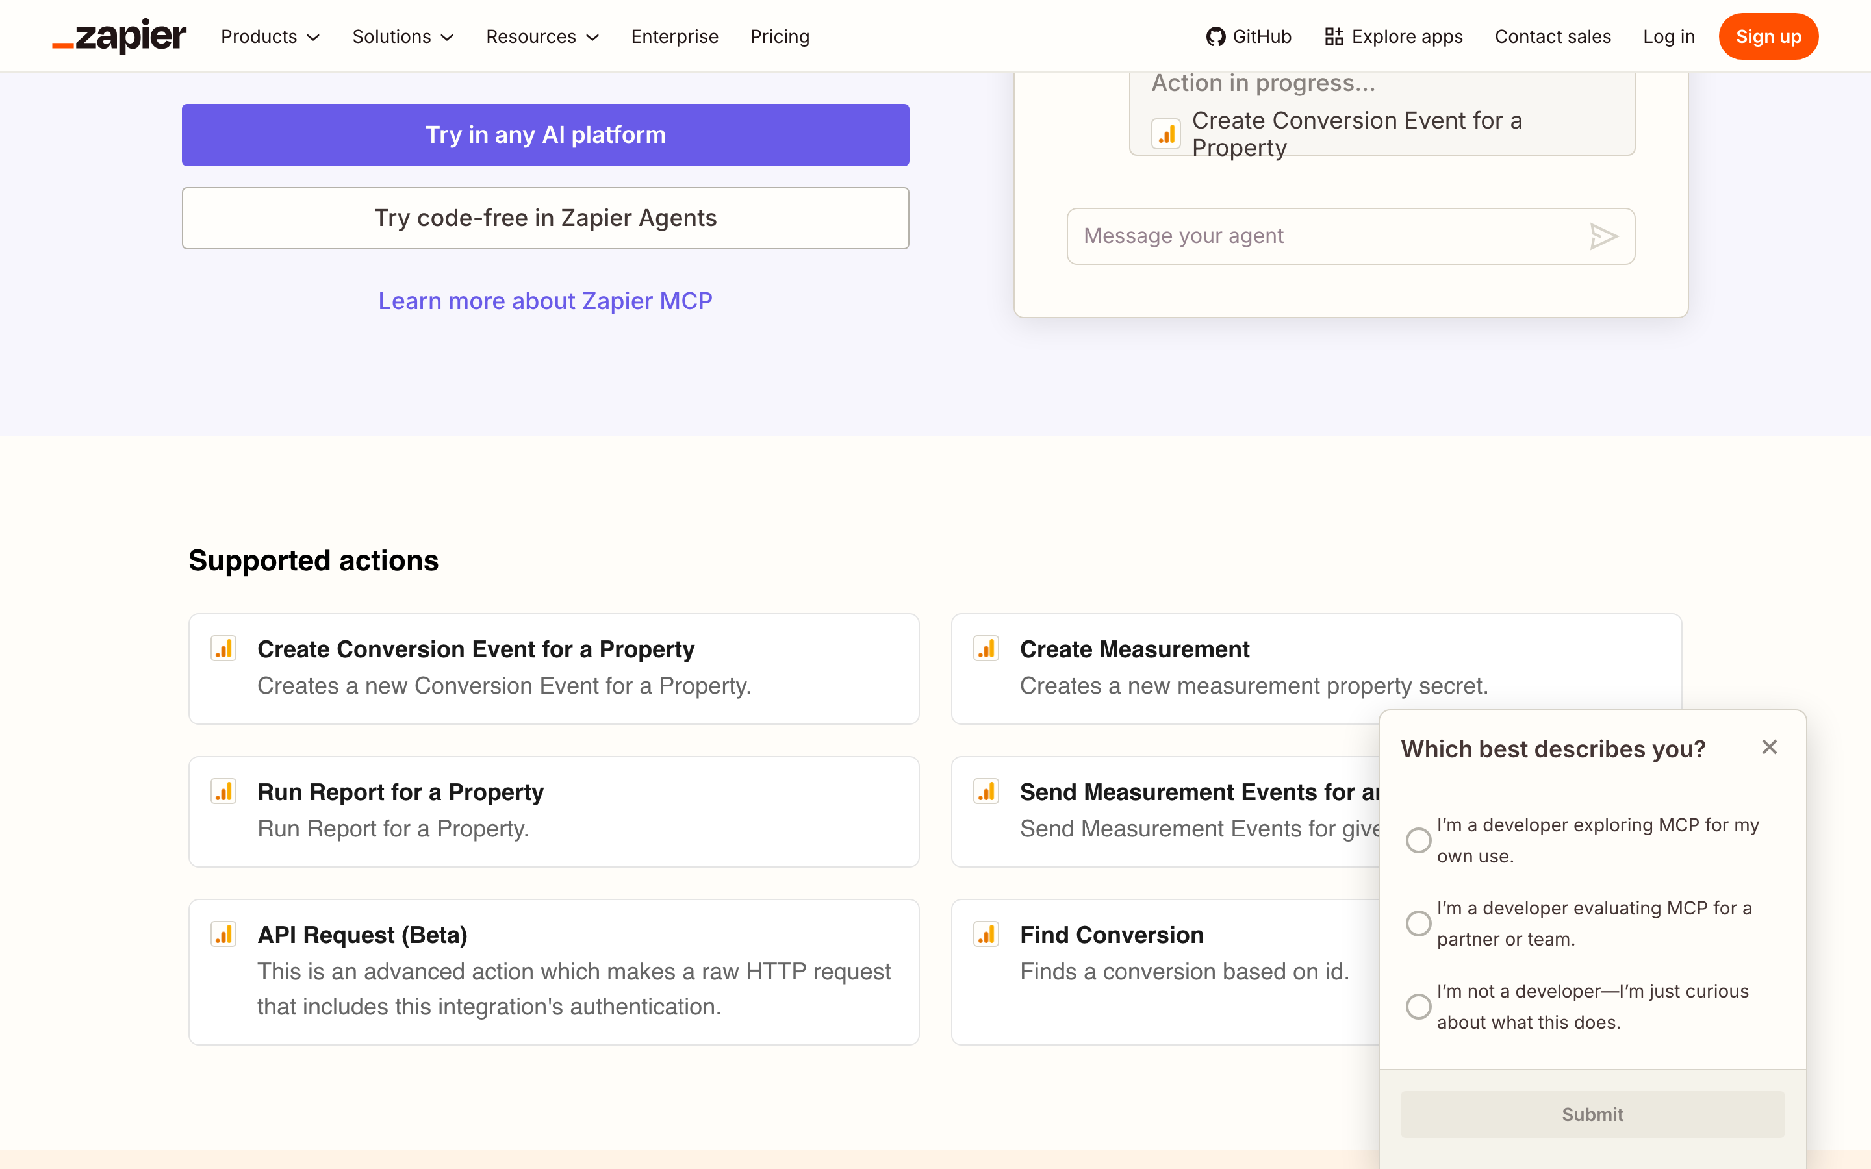Click the GitHub octocat icon
Screen dimensions: 1871x1169
pos(1216,36)
